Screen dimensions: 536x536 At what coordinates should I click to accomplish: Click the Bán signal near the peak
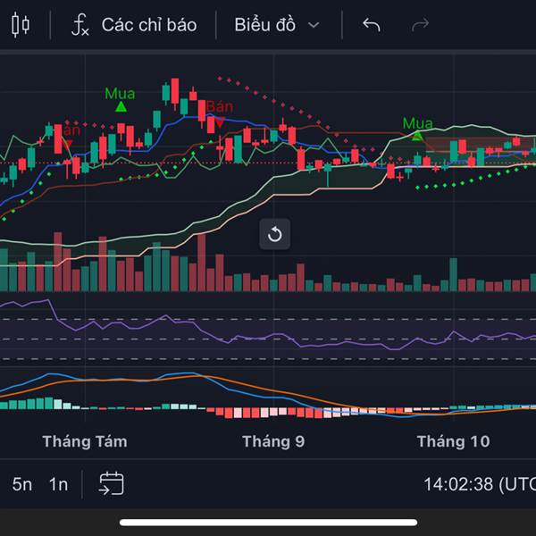220,113
